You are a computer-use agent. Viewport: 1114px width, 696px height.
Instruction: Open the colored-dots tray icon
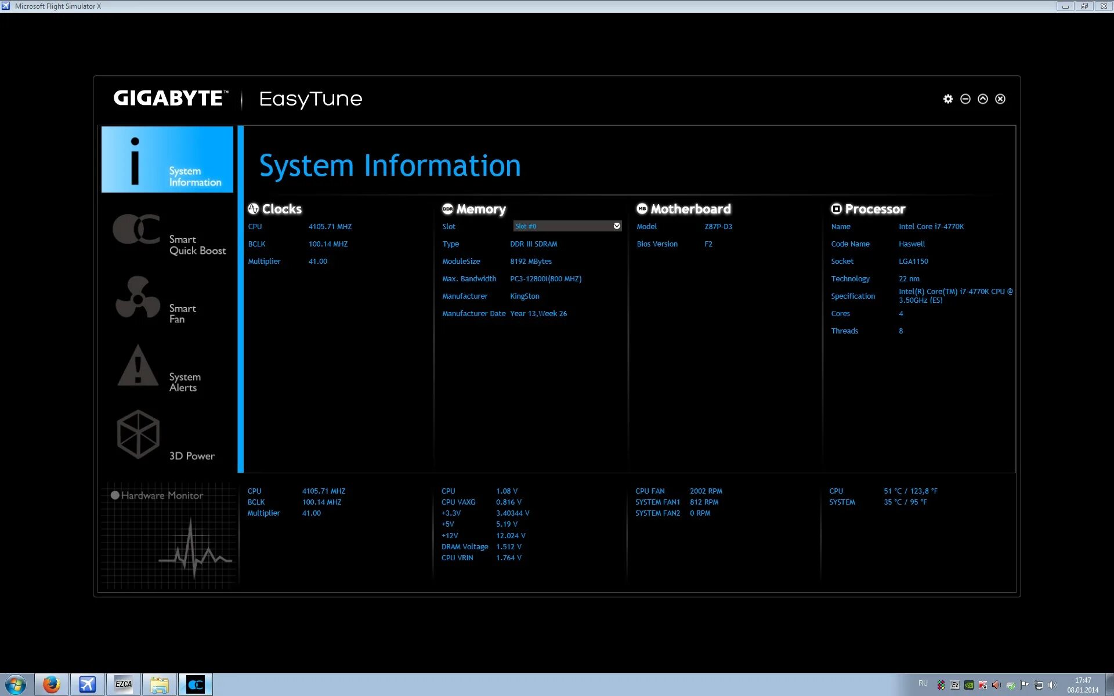941,685
